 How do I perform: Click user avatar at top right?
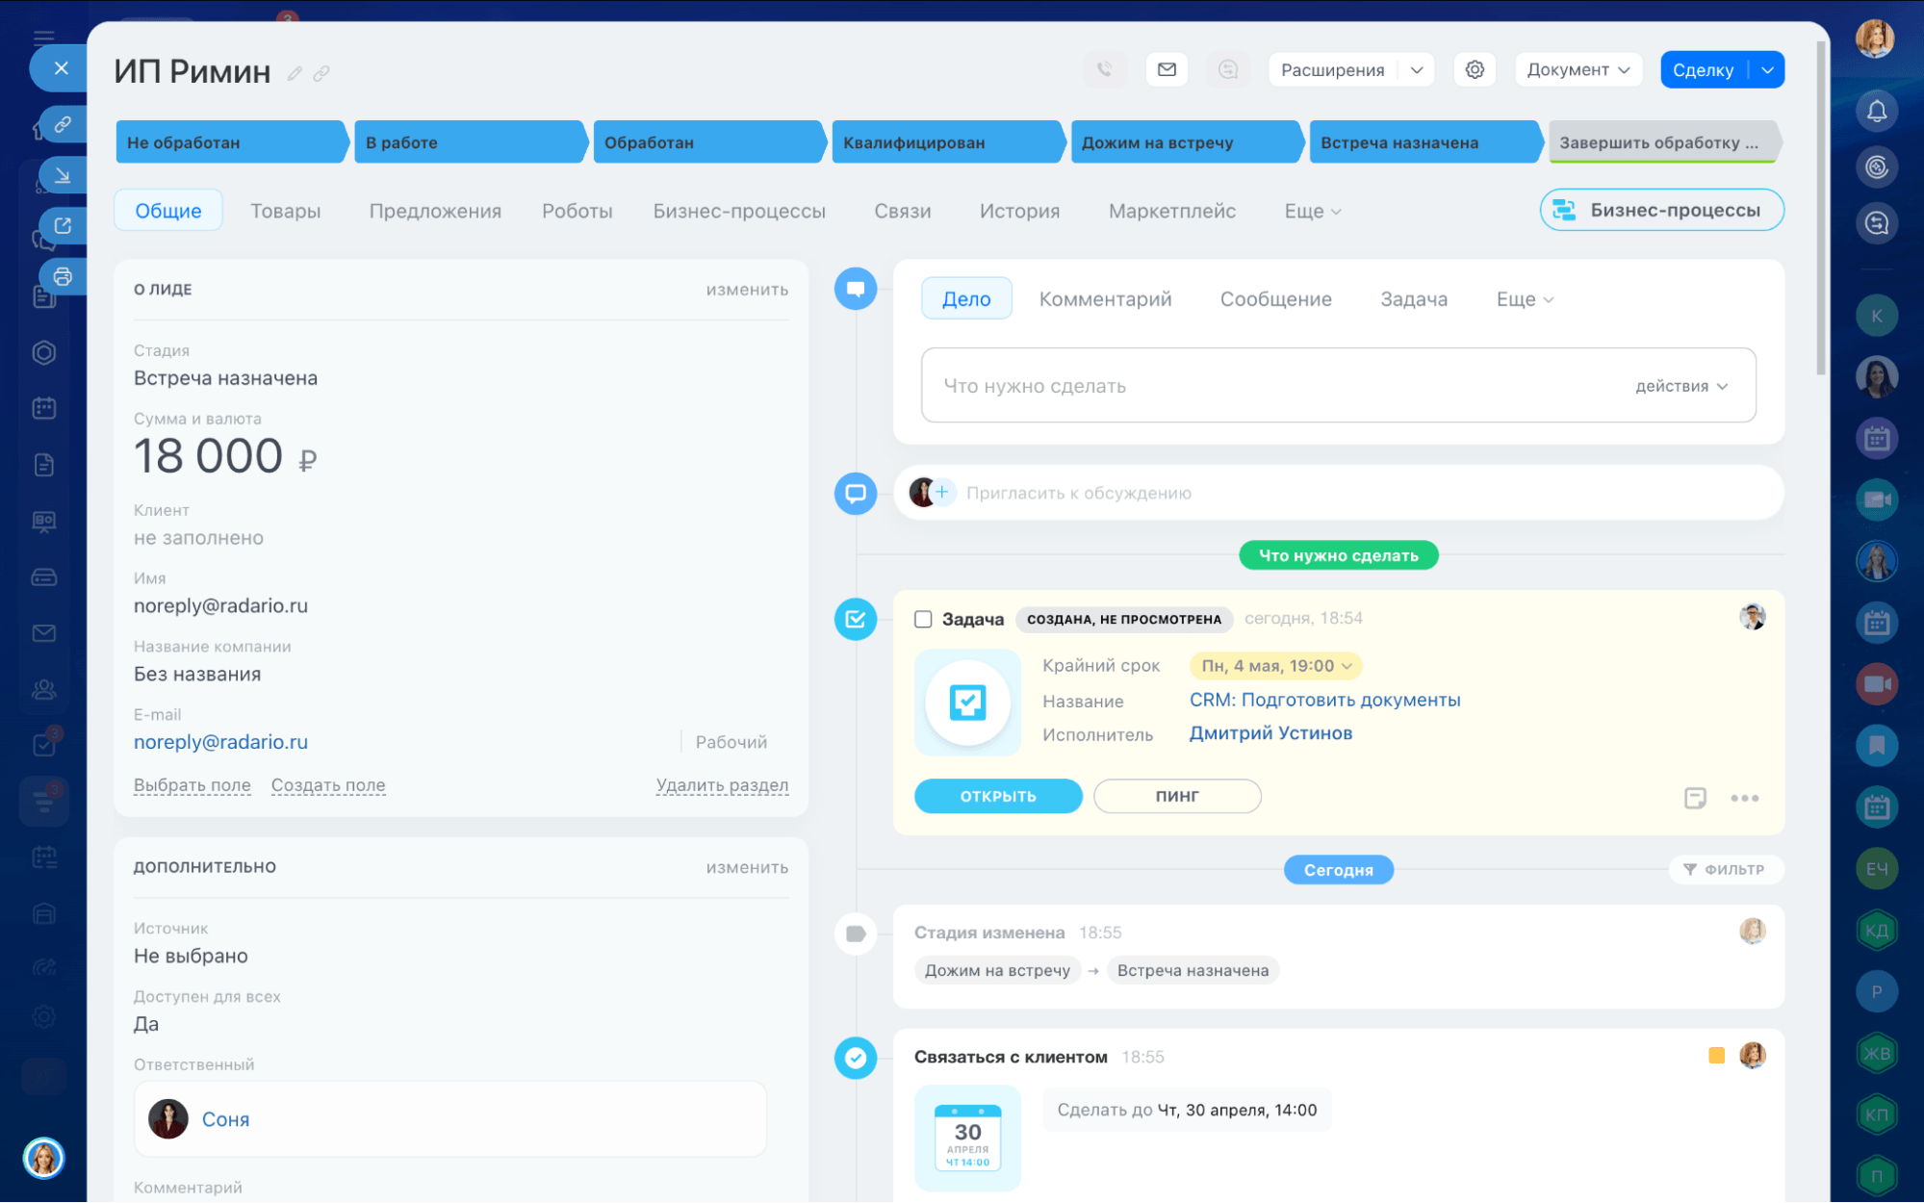coord(1875,38)
